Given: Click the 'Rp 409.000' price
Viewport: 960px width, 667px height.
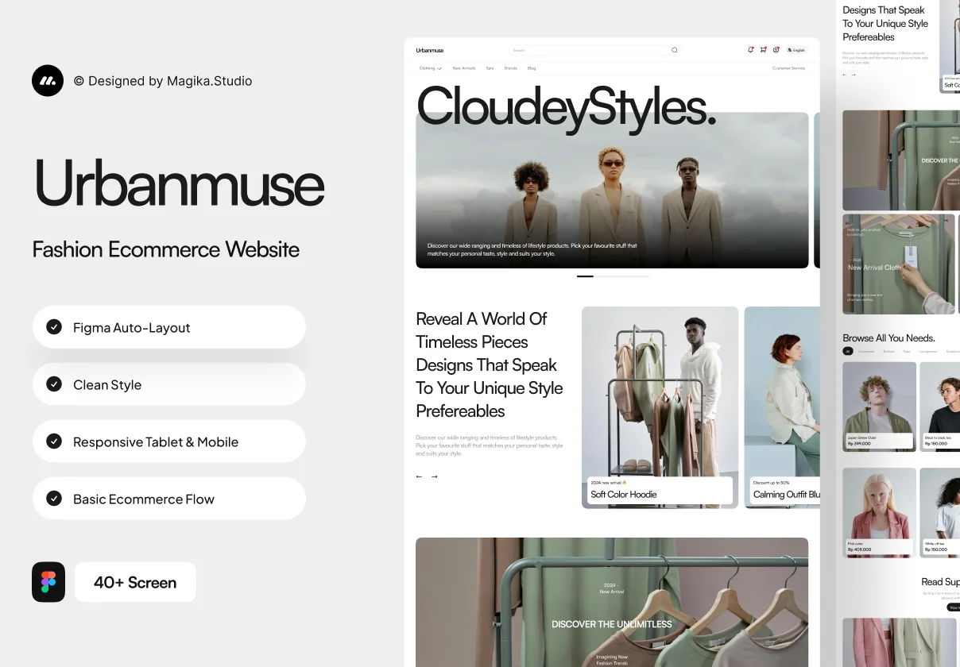Looking at the screenshot, I should (859, 549).
